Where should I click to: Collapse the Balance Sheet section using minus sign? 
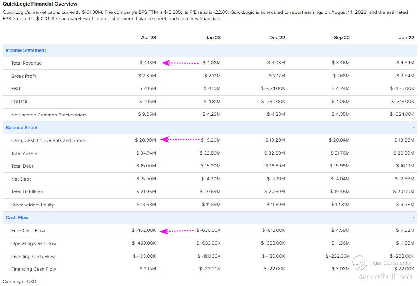(413, 128)
